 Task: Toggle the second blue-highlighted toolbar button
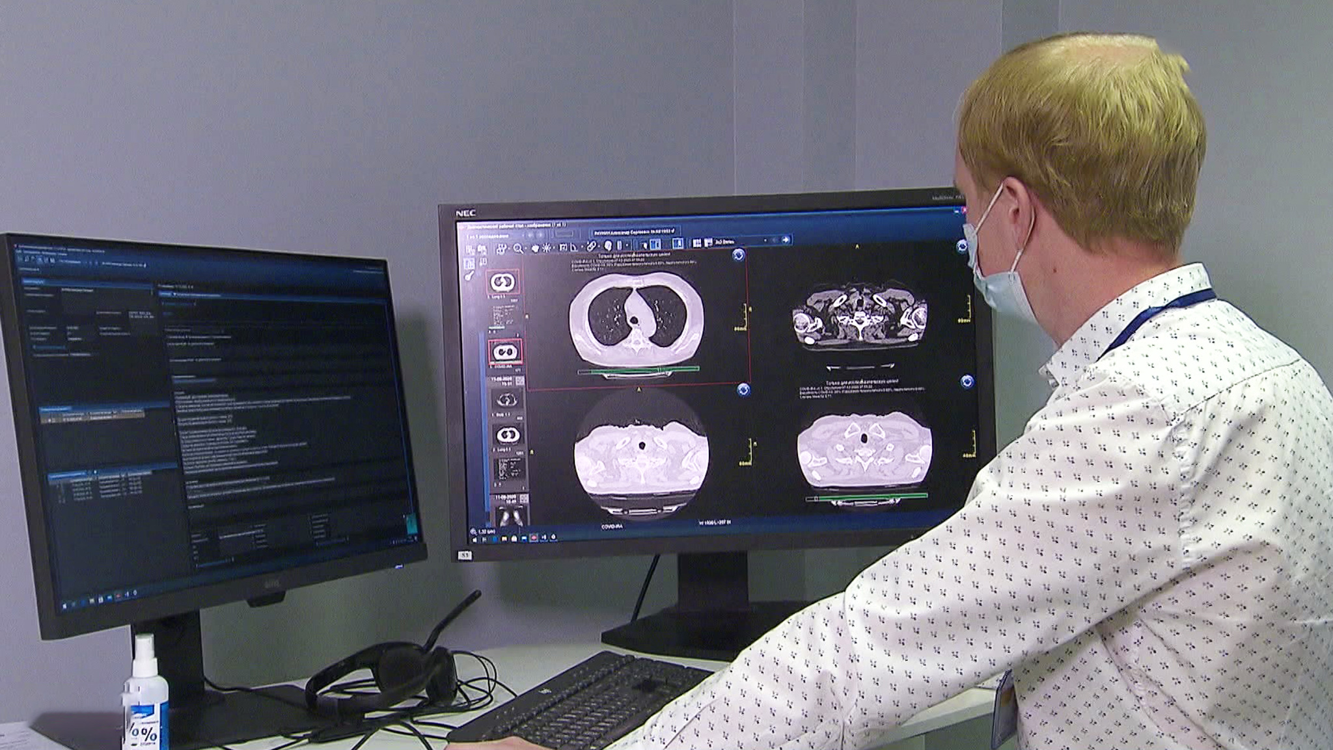(678, 243)
